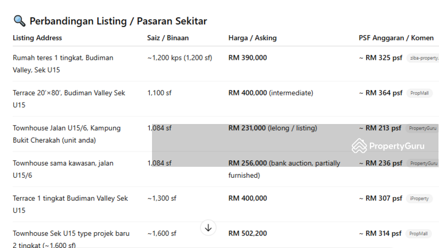Viewport: 439px width, 248px height.
Task: Select the Kampung Bukit Cherakah townhouse listing
Action: [x=66, y=134]
